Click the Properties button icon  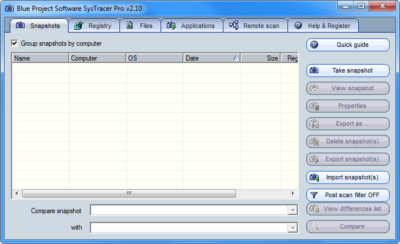(314, 106)
